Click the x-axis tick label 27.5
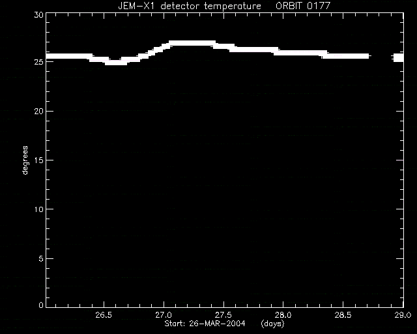This screenshot has width=417, height=334. click(x=223, y=315)
